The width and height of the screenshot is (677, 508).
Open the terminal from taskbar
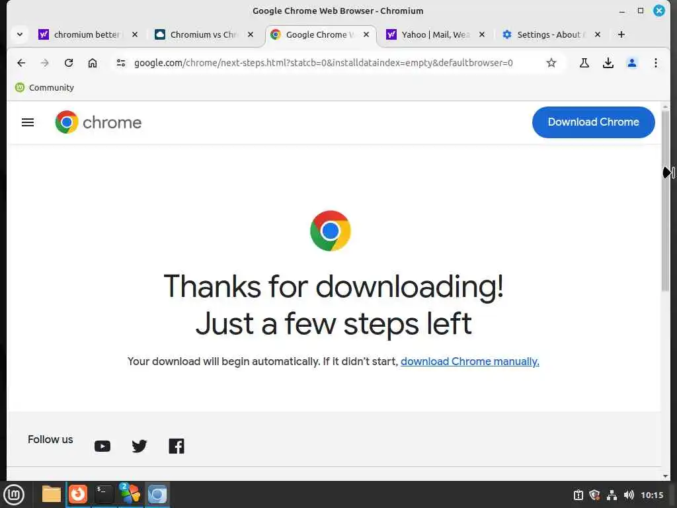104,494
